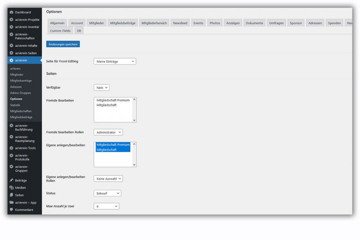Open Optionen submenu link in sidebar
Image resolution: width=360 pixels, height=240 pixels.
tap(16, 99)
